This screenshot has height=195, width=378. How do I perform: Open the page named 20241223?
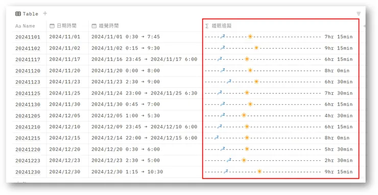[28, 161]
